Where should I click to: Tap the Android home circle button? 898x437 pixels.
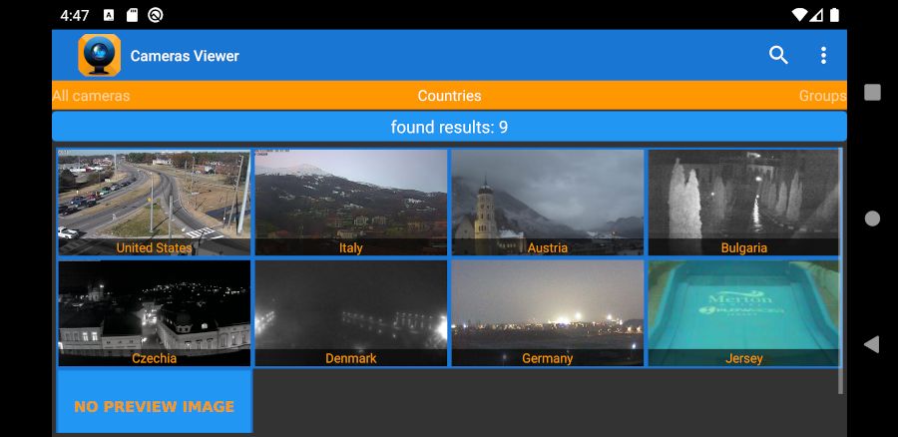[872, 218]
